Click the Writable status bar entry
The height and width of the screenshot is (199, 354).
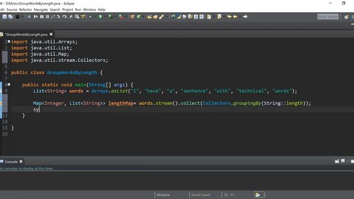pyautogui.click(x=163, y=195)
